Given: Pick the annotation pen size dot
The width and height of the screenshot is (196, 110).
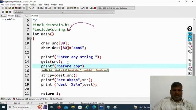Looking at the screenshot, I should [190, 56].
